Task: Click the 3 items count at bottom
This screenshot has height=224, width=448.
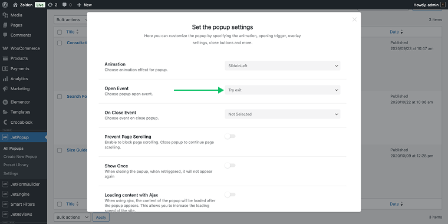Action: point(435,217)
